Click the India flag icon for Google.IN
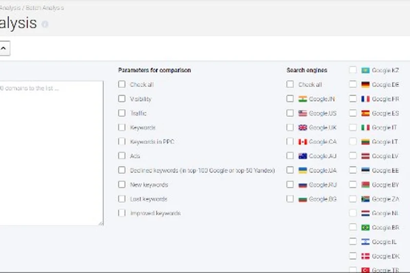 (302, 99)
